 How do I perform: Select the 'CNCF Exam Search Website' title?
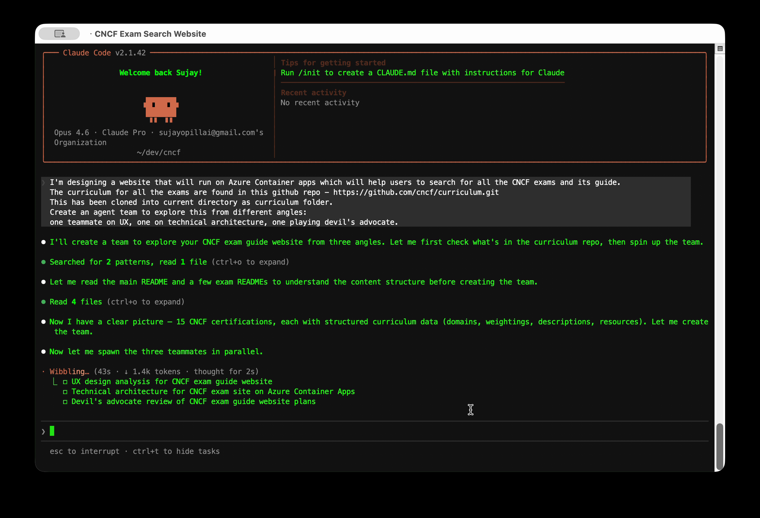tap(150, 34)
